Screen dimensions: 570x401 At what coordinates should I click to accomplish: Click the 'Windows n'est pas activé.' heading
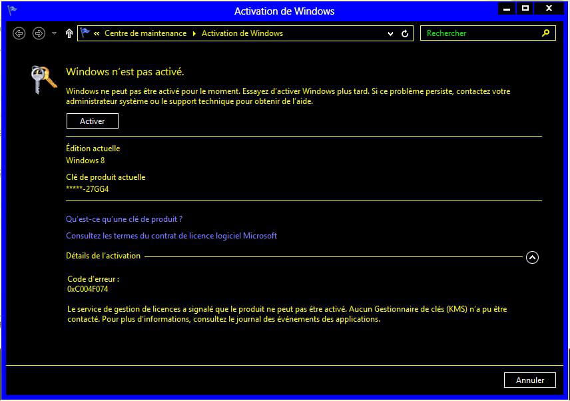click(x=125, y=72)
